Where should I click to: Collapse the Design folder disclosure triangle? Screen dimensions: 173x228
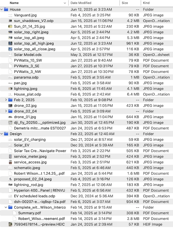[x=2, y=134]
